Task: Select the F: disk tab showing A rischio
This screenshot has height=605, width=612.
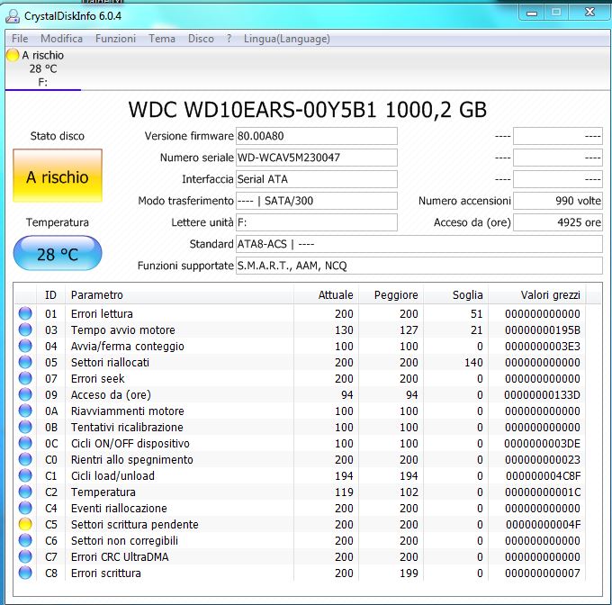Action: tap(42, 68)
